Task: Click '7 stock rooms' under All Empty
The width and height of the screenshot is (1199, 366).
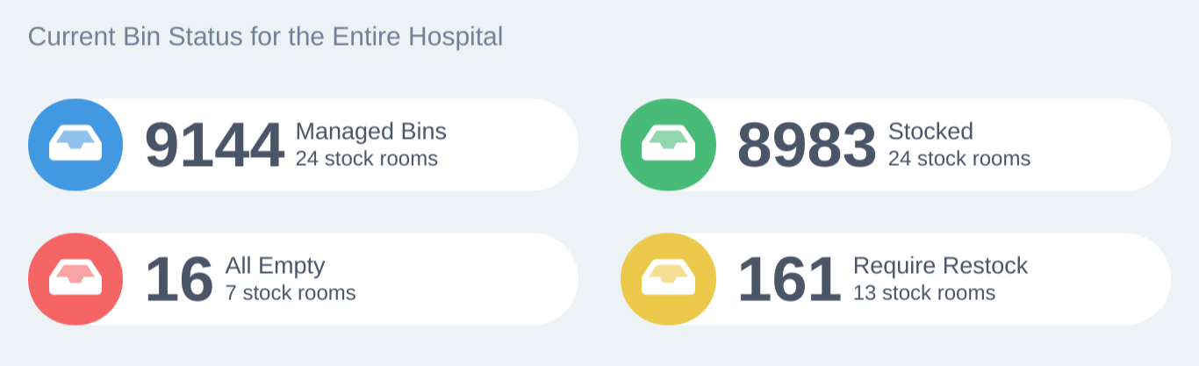Action: (x=291, y=293)
